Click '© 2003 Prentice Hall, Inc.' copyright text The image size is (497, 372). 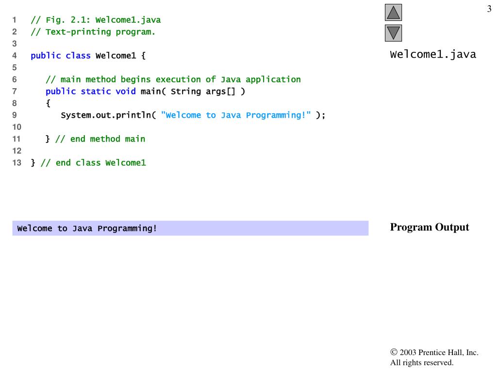point(434,353)
